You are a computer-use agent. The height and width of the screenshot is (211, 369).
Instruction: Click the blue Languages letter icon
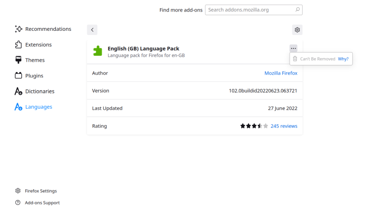point(18,107)
